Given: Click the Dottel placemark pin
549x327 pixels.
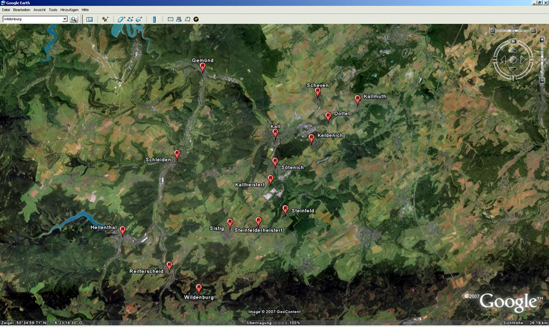Looking at the screenshot, I should coord(328,117).
